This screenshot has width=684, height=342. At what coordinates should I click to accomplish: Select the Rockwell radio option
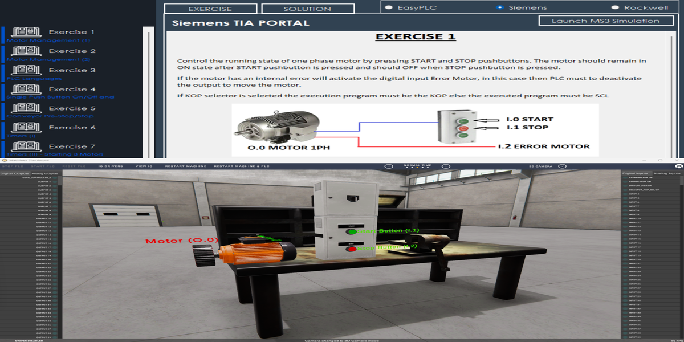tap(615, 7)
